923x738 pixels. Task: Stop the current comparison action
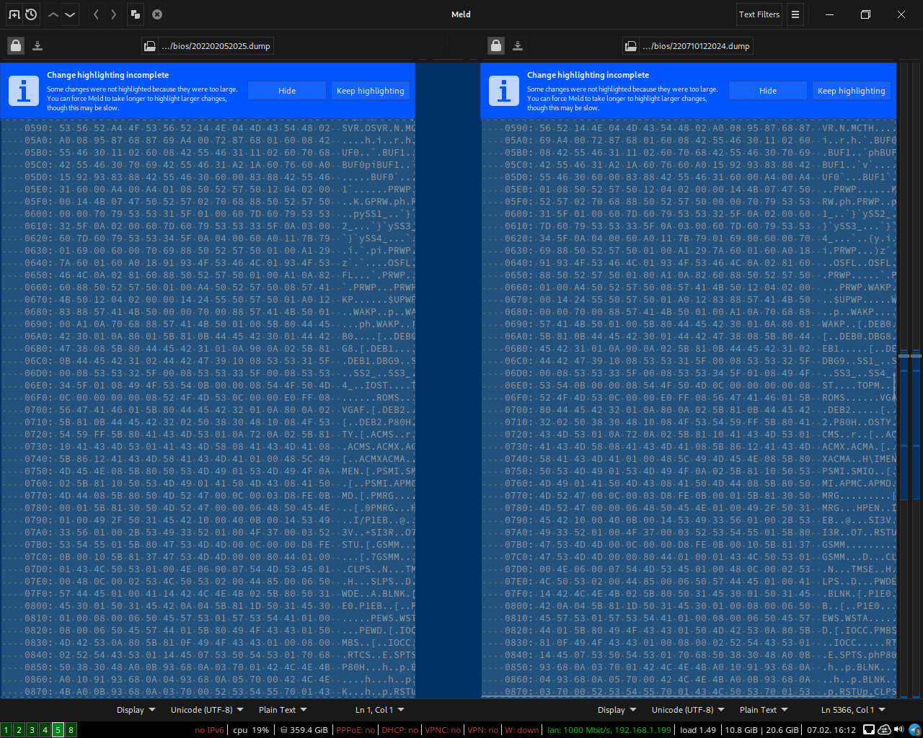[x=157, y=14]
